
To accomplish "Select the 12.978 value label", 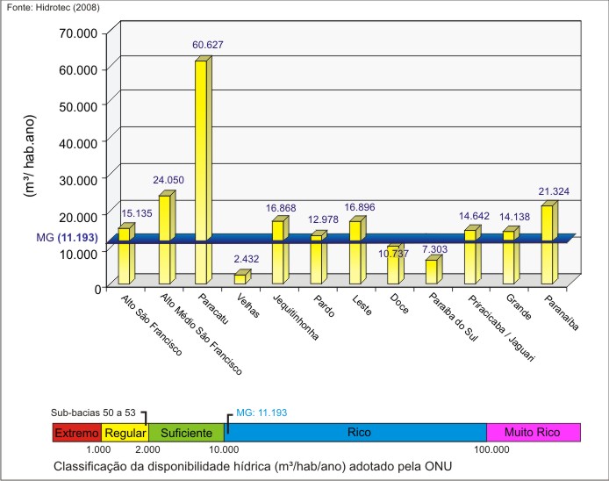I will point(323,219).
